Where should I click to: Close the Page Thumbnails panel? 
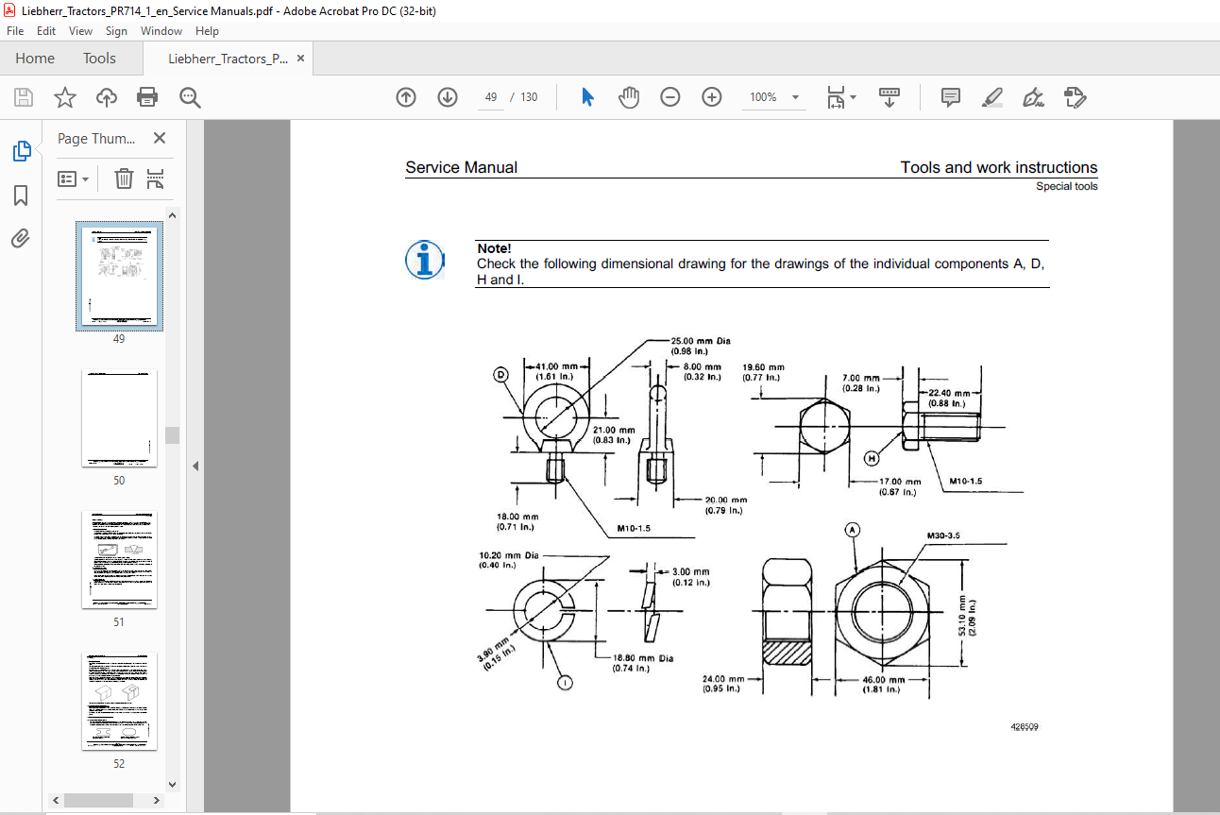point(159,139)
